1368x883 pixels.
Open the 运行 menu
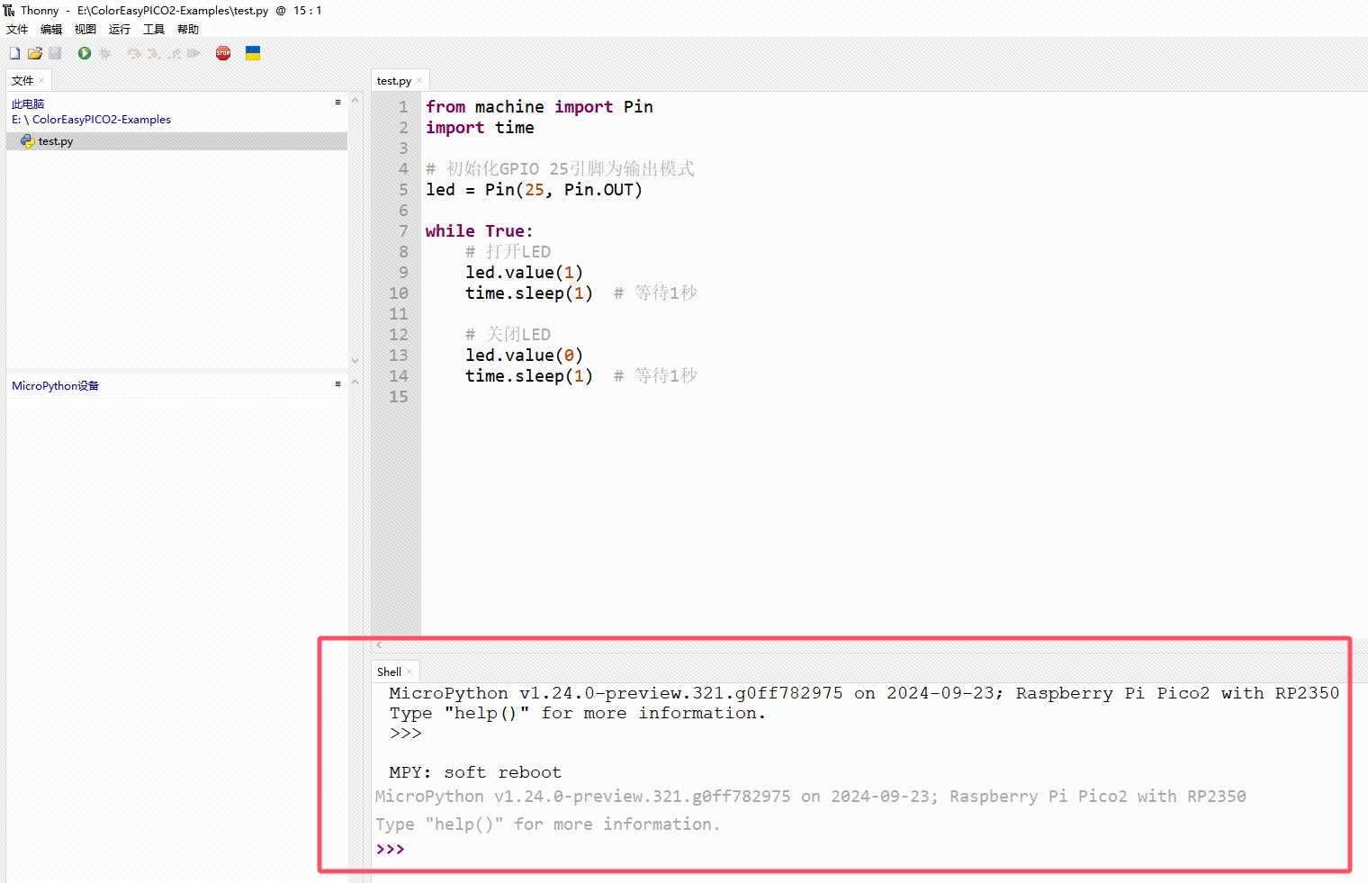(x=120, y=30)
